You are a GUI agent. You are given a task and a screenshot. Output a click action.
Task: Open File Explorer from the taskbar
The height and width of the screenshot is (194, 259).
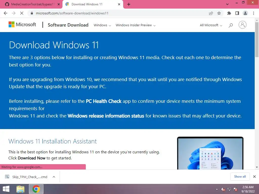tap(20, 189)
